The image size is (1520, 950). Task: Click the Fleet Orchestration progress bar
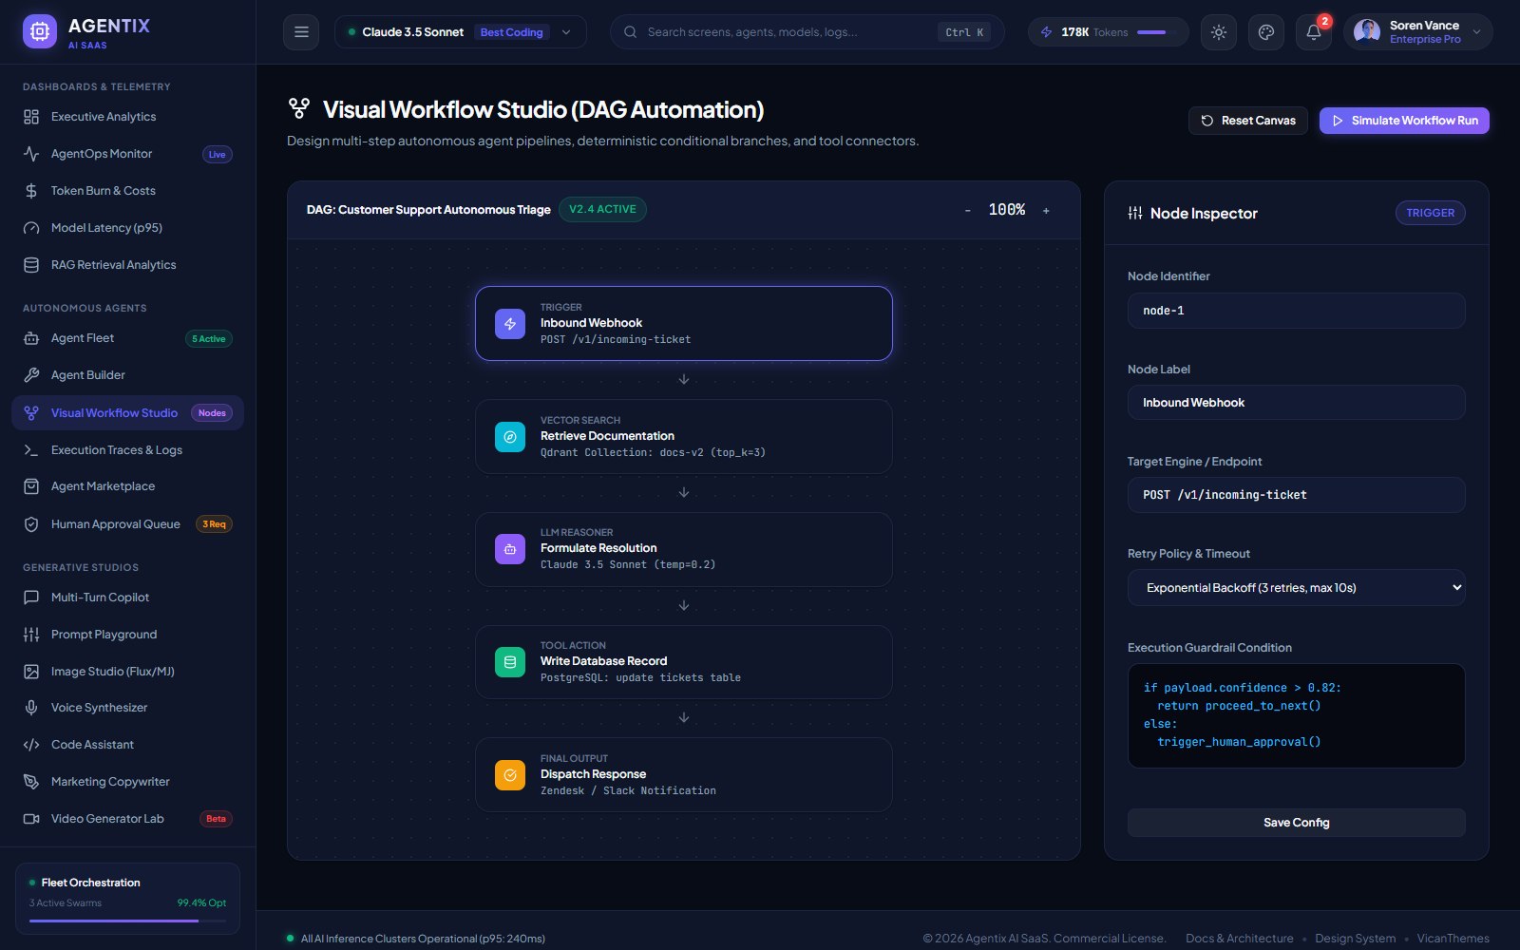coord(127,921)
